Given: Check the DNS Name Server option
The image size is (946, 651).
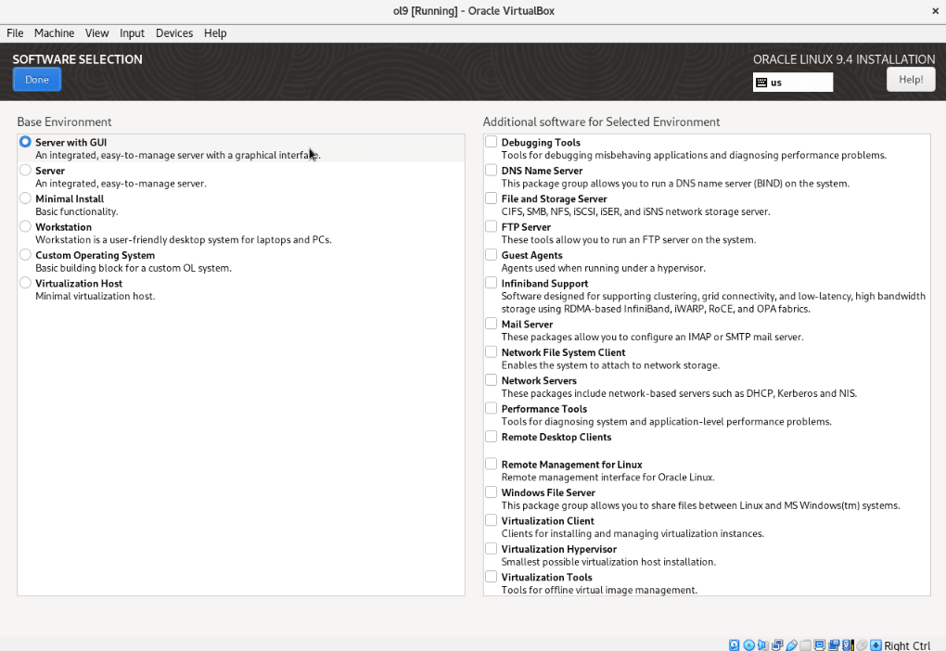Looking at the screenshot, I should pyautogui.click(x=492, y=170).
